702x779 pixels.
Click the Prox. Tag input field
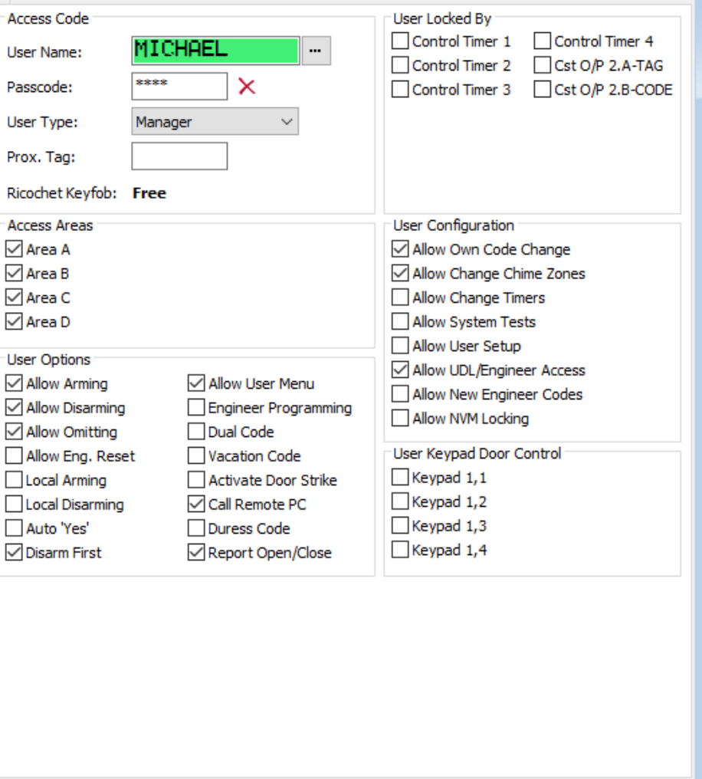(x=179, y=156)
